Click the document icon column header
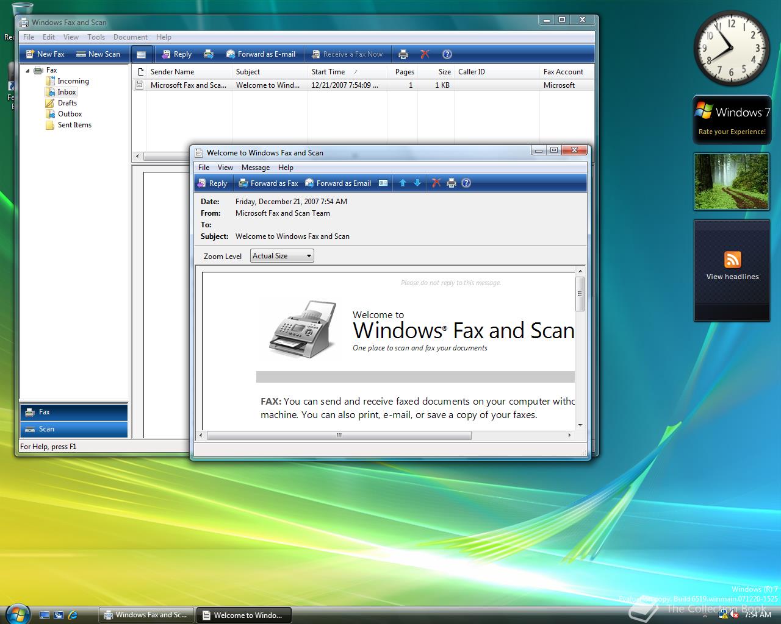Viewport: 781px width, 624px height. pos(140,72)
